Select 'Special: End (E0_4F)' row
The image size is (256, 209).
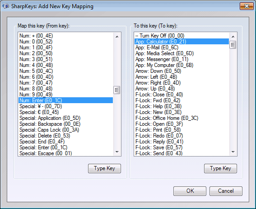pos(66,142)
